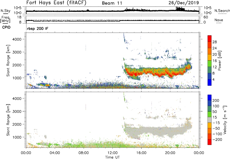The height and width of the screenshot is (159, 230).
Task: Click the "Beam 11" label
Action: click(112, 3)
